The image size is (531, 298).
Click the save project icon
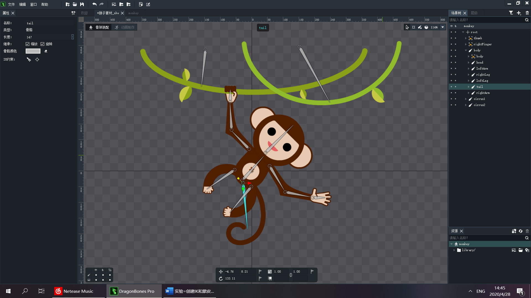pyautogui.click(x=82, y=4)
